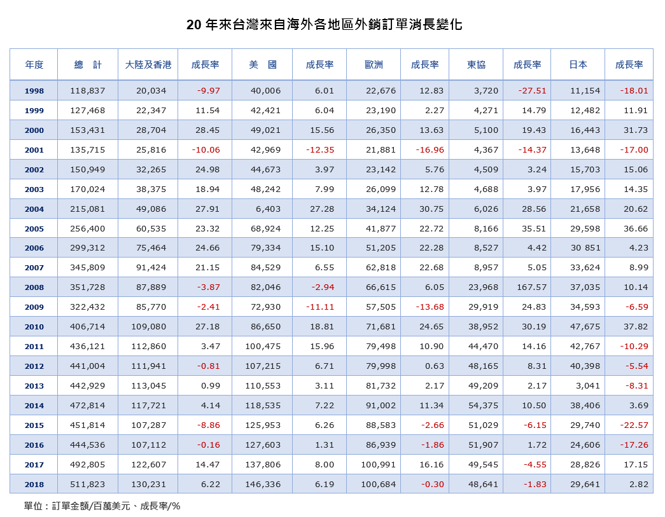
Task: Select the Europe value "62,818"
Action: coord(381,268)
